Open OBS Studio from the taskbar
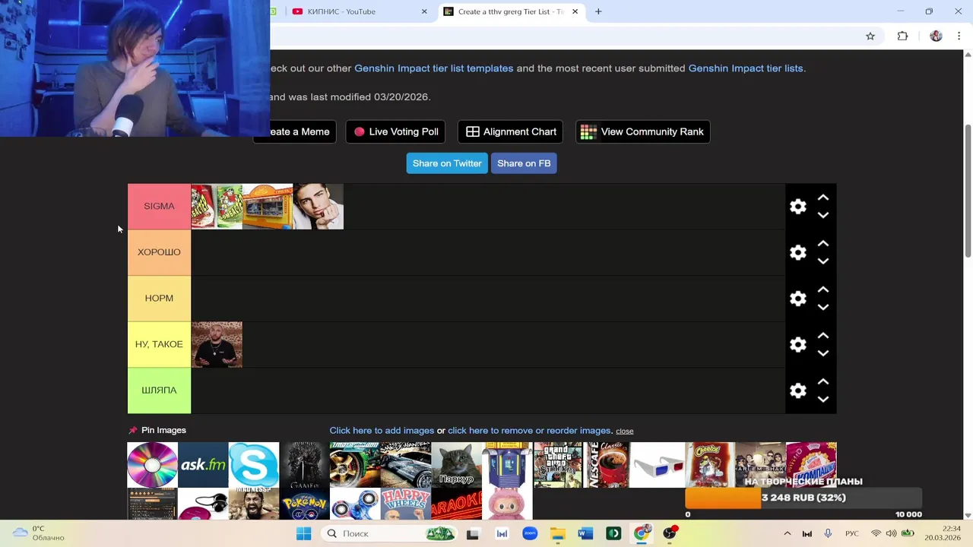The height and width of the screenshot is (547, 973). click(670, 534)
